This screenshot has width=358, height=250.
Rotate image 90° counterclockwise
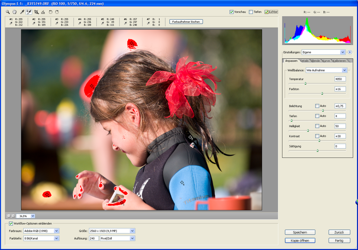[x=51, y=12]
